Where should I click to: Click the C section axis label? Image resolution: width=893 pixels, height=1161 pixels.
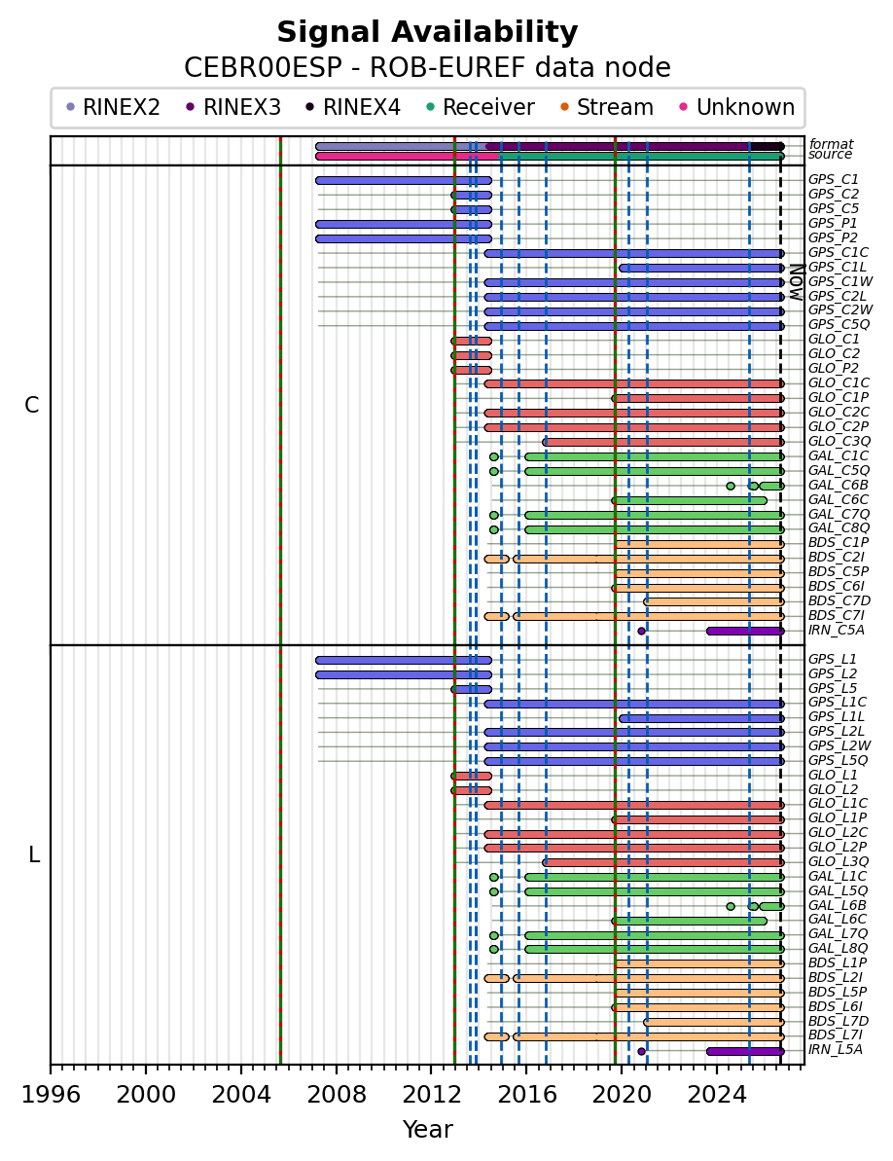(32, 405)
